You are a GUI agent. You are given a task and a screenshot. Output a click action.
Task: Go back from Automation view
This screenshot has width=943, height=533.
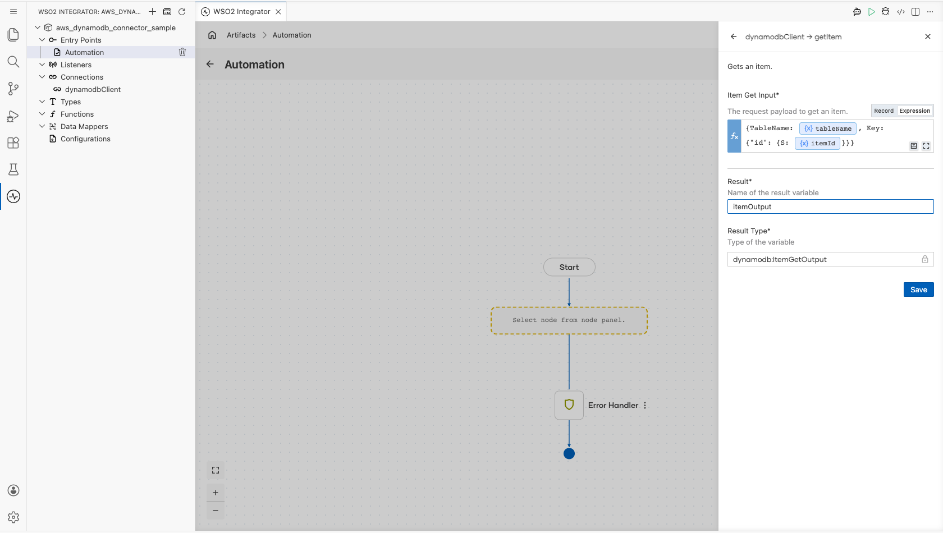(210, 64)
